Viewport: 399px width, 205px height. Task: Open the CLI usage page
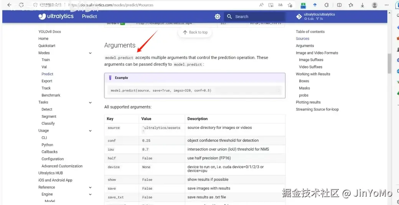pyautogui.click(x=44, y=138)
